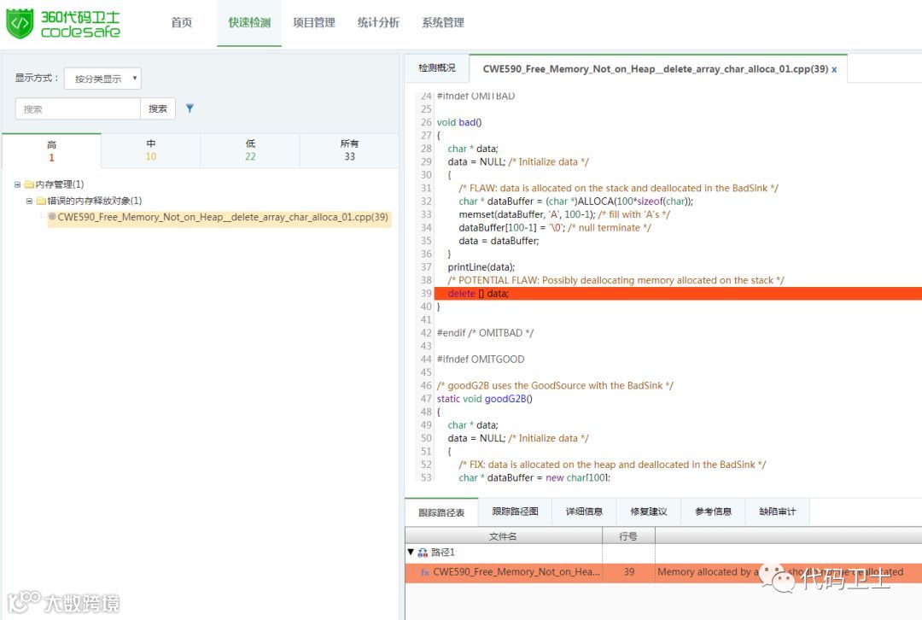This screenshot has height=620, width=922.
Task: Show 低 severity defects tab
Action: tap(250, 150)
